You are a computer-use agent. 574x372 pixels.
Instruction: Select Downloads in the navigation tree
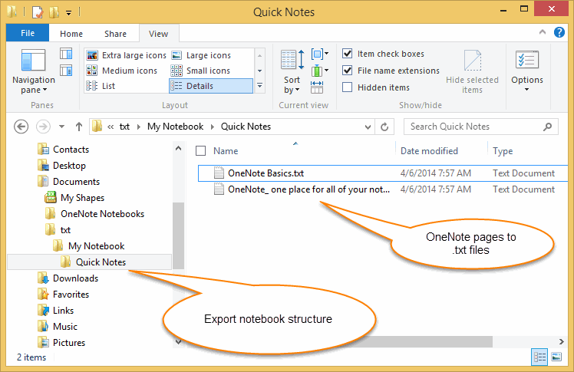click(68, 278)
